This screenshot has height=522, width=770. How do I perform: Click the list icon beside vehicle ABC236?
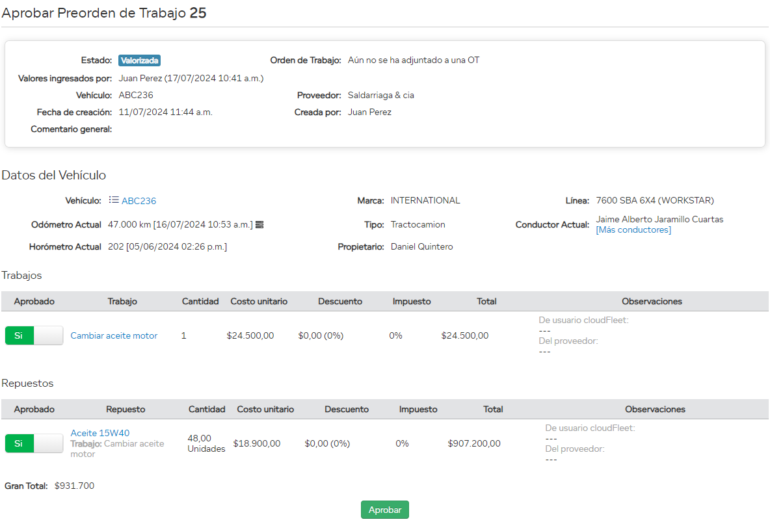point(114,200)
